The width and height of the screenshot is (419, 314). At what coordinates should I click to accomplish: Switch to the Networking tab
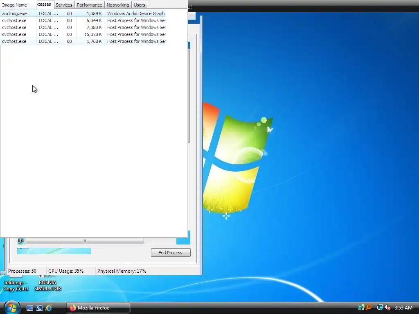coord(118,5)
